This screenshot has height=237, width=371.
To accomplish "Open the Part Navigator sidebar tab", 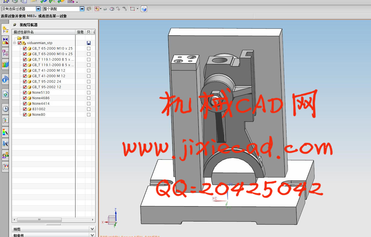I will (5, 53).
